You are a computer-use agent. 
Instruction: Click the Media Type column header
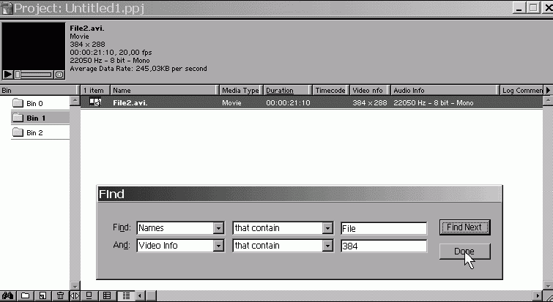click(x=240, y=91)
